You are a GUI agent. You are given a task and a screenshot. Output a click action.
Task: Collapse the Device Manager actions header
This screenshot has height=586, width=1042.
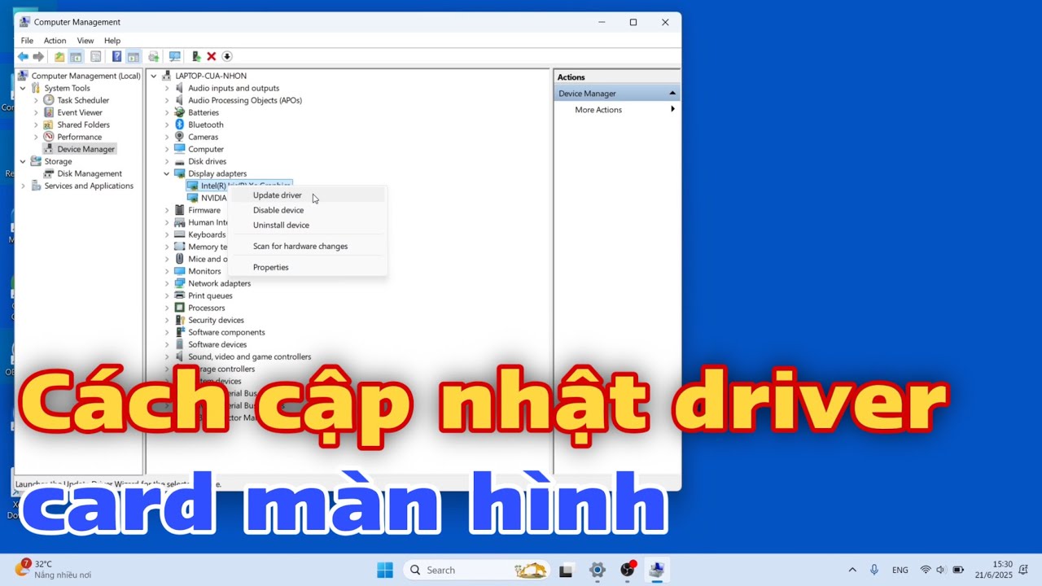(x=672, y=94)
